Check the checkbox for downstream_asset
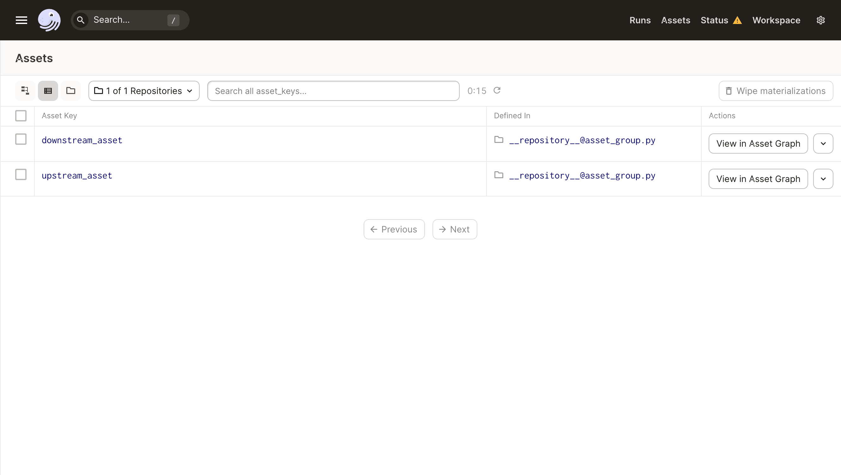The height and width of the screenshot is (475, 841). (x=21, y=139)
